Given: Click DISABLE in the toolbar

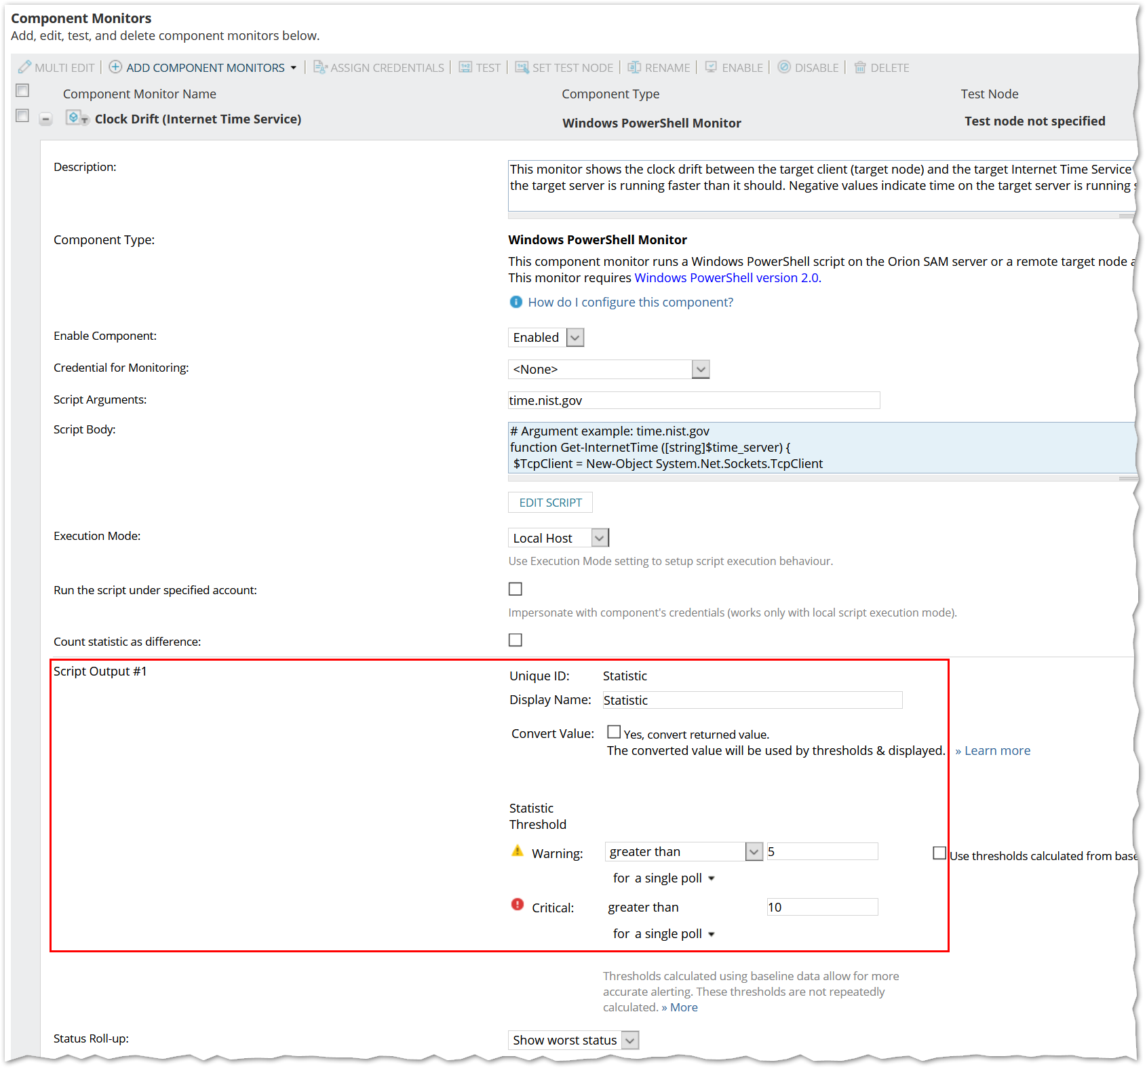Looking at the screenshot, I should pyautogui.click(x=817, y=68).
